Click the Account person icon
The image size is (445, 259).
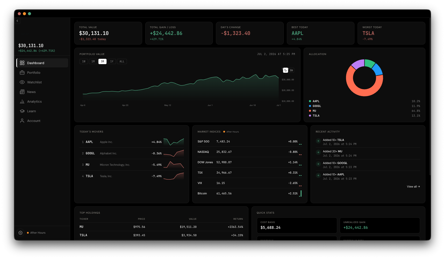click(x=22, y=121)
